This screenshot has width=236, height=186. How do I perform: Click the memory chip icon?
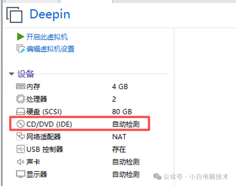[21, 86]
